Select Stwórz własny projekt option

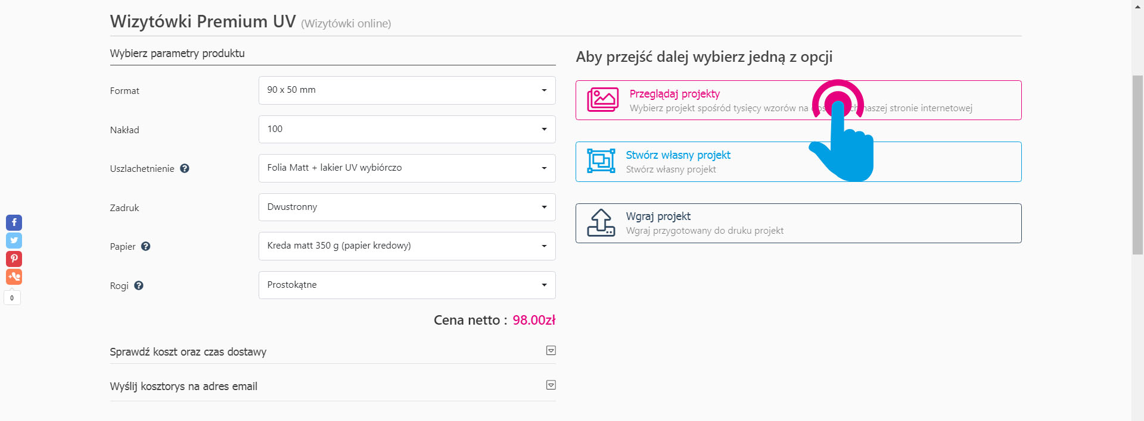[677, 155]
